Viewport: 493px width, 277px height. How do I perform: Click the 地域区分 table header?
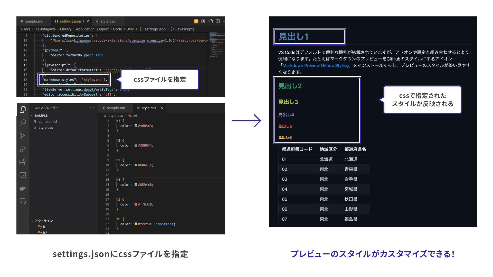click(328, 149)
